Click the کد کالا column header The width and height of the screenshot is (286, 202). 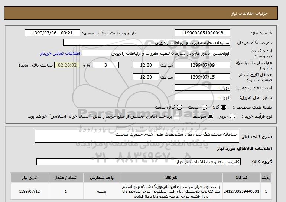[241, 178]
